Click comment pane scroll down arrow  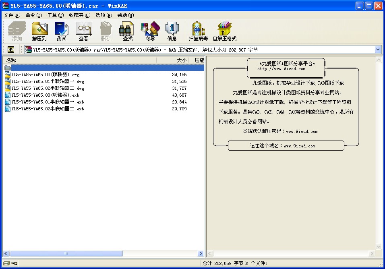click(379, 247)
